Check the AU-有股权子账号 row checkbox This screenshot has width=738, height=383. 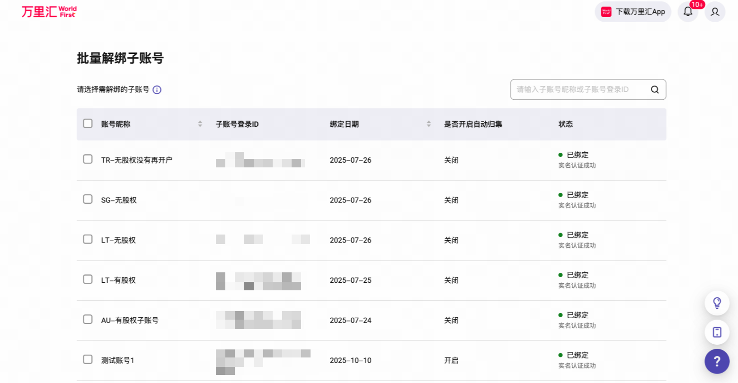(88, 319)
